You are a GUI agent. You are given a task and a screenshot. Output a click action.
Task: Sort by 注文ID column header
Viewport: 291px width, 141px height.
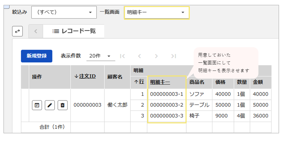87,76
